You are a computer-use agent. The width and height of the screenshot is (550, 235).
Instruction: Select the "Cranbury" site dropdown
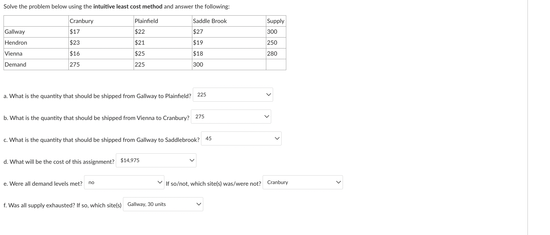[303, 182]
